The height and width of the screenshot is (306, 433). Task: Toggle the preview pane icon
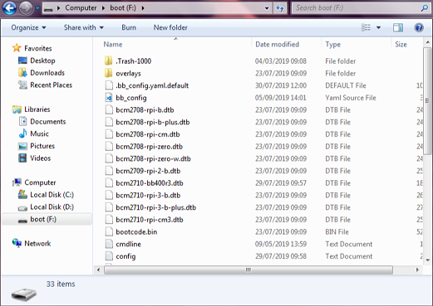pos(398,27)
